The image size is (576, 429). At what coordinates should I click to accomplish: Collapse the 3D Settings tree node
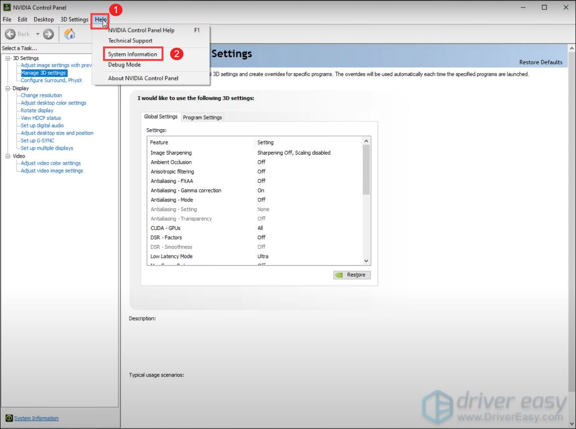click(x=8, y=58)
